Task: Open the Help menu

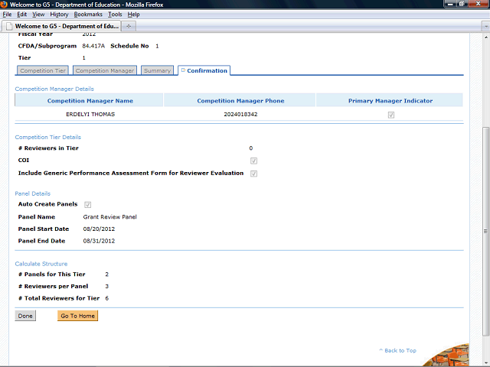Action: point(133,15)
